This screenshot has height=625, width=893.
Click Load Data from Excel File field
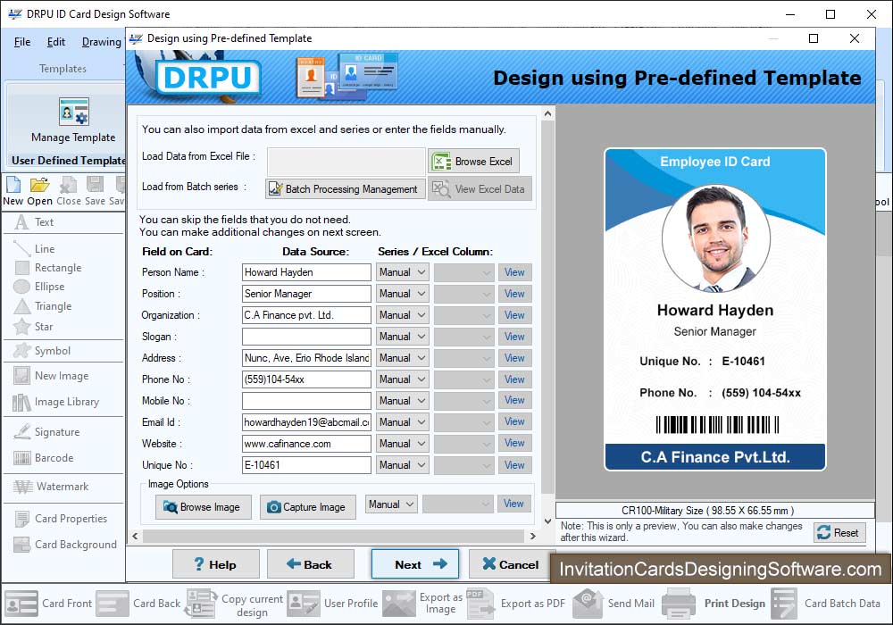pos(346,162)
